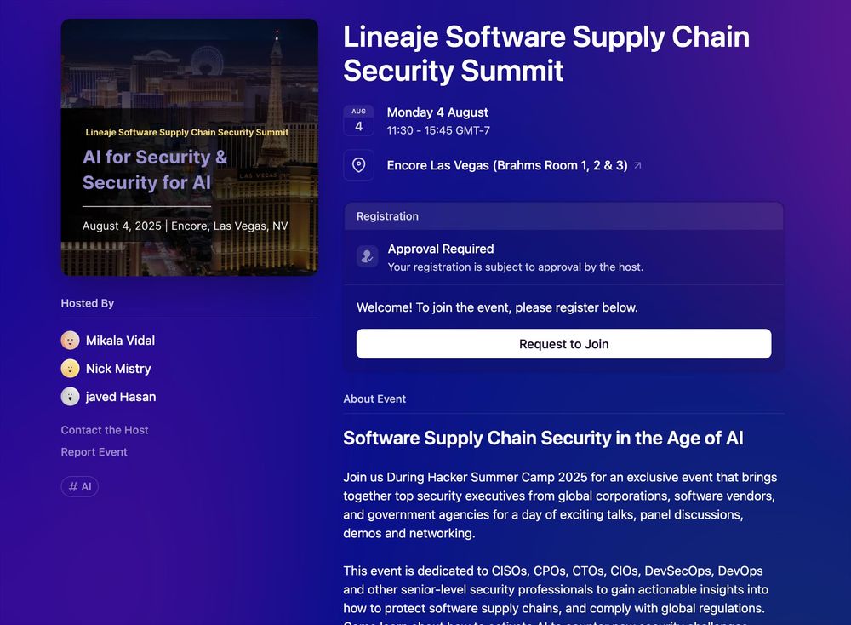
Task: Open Mikala Vidal's avatar
Action: coord(70,341)
